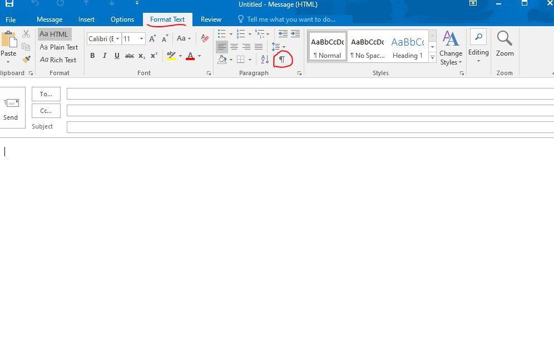Click the Copy icon in Clipboard group
This screenshot has width=554, height=350.
26,47
